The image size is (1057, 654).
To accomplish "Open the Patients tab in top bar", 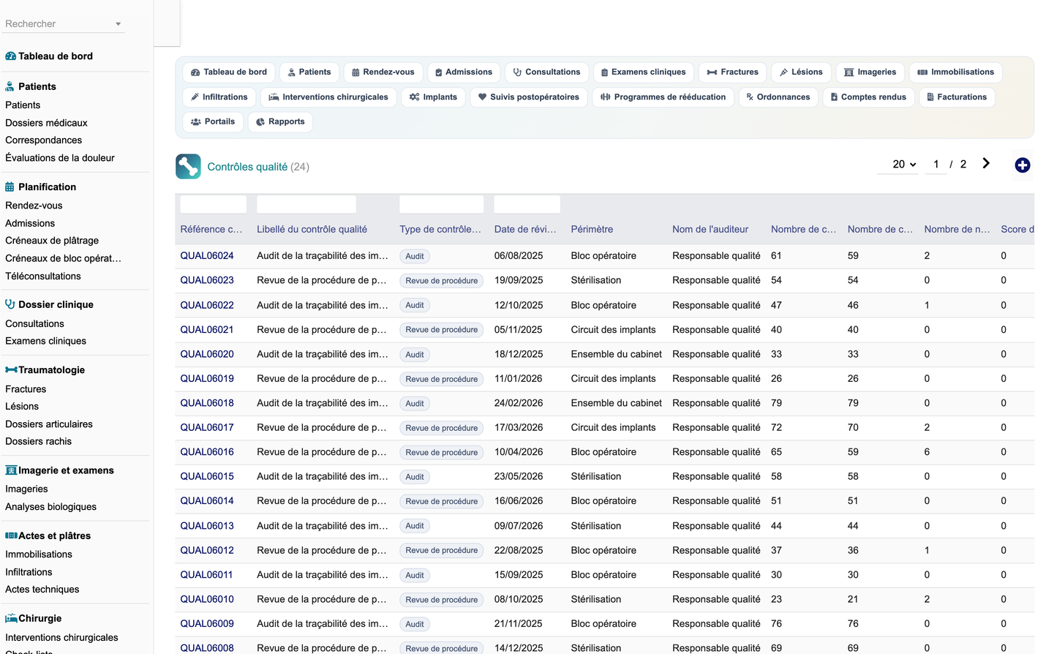I will [x=309, y=72].
